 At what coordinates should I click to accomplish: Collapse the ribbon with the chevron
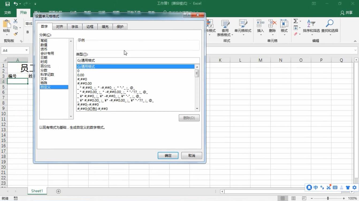(355, 41)
